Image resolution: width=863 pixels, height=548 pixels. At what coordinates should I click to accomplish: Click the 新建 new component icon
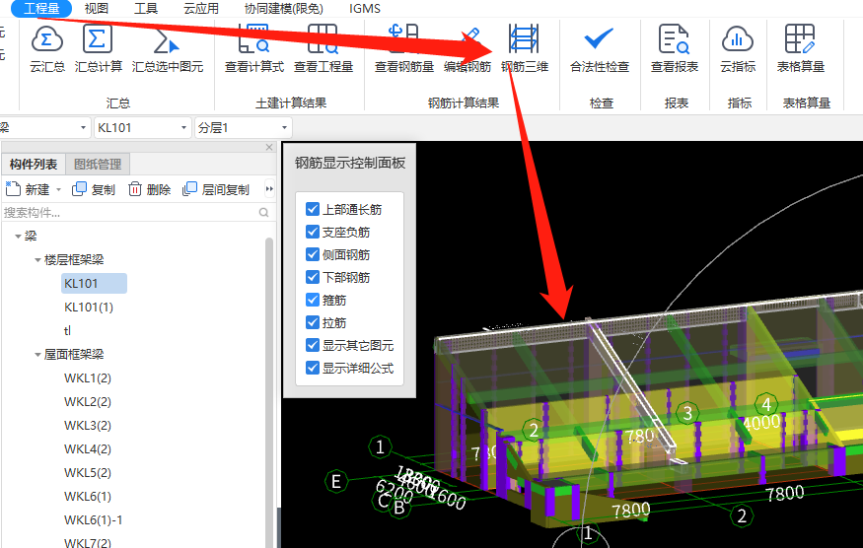(x=13, y=188)
